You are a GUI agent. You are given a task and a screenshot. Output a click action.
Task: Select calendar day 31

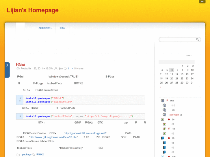point(192,83)
